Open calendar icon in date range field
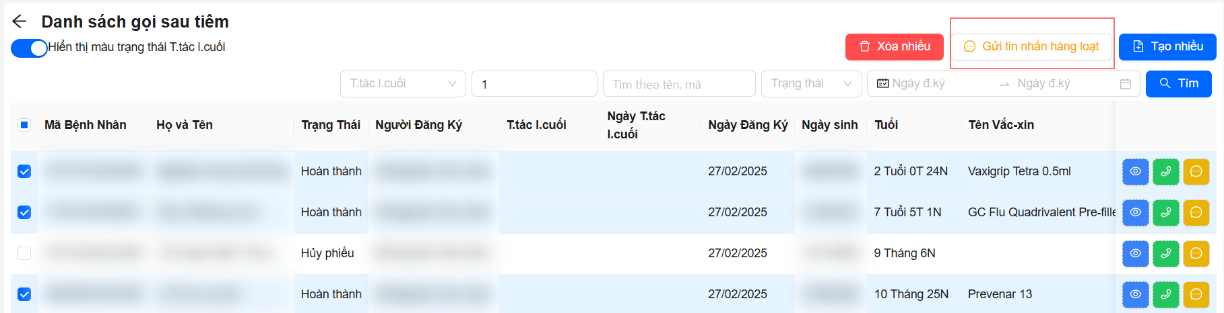 pyautogui.click(x=1125, y=84)
